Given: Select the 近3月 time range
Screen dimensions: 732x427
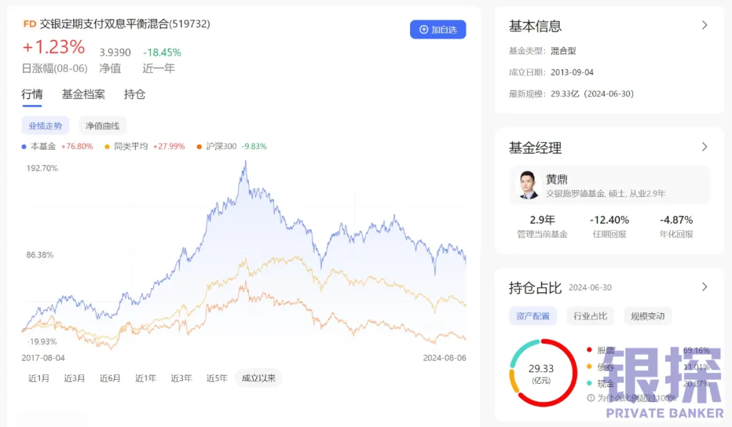Looking at the screenshot, I should pyautogui.click(x=75, y=378).
